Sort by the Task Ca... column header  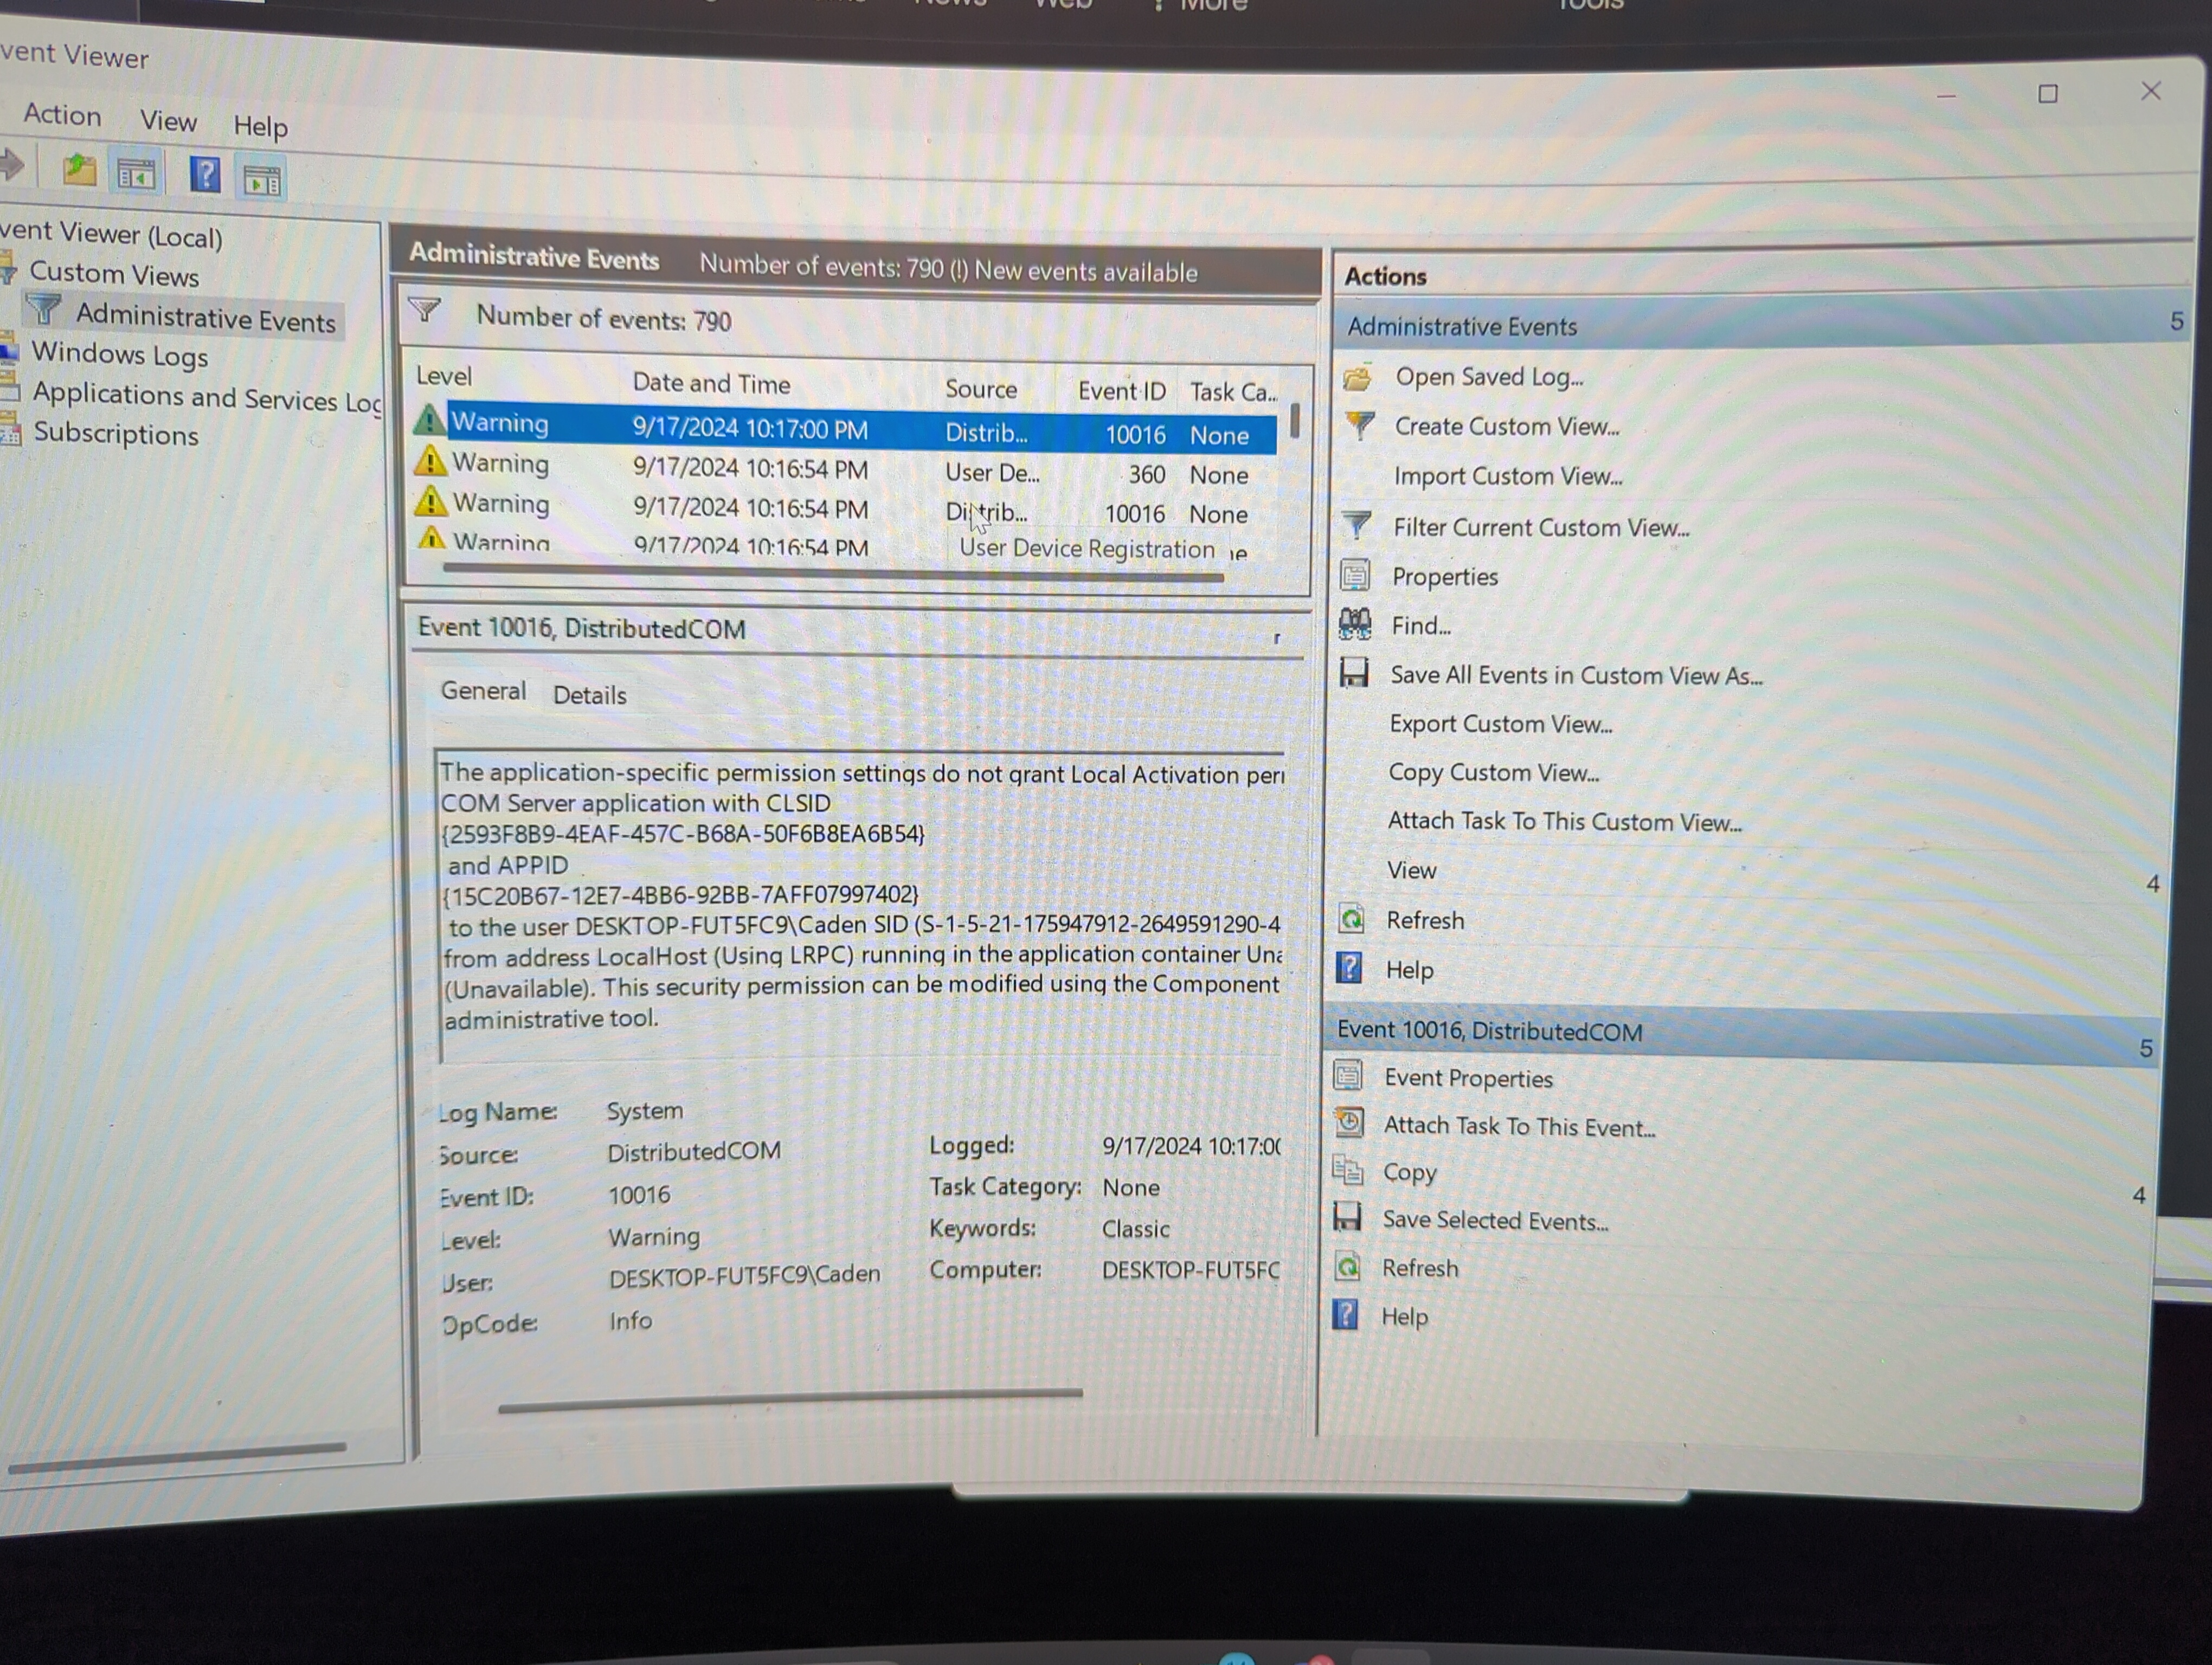click(x=1233, y=392)
